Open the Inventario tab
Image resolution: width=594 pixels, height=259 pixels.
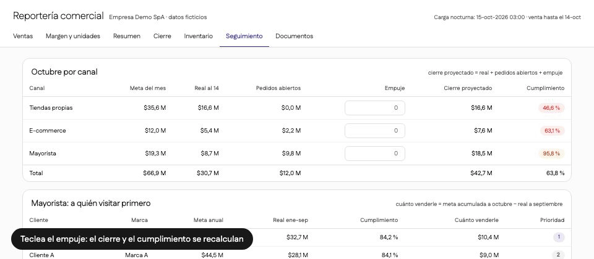tap(198, 36)
